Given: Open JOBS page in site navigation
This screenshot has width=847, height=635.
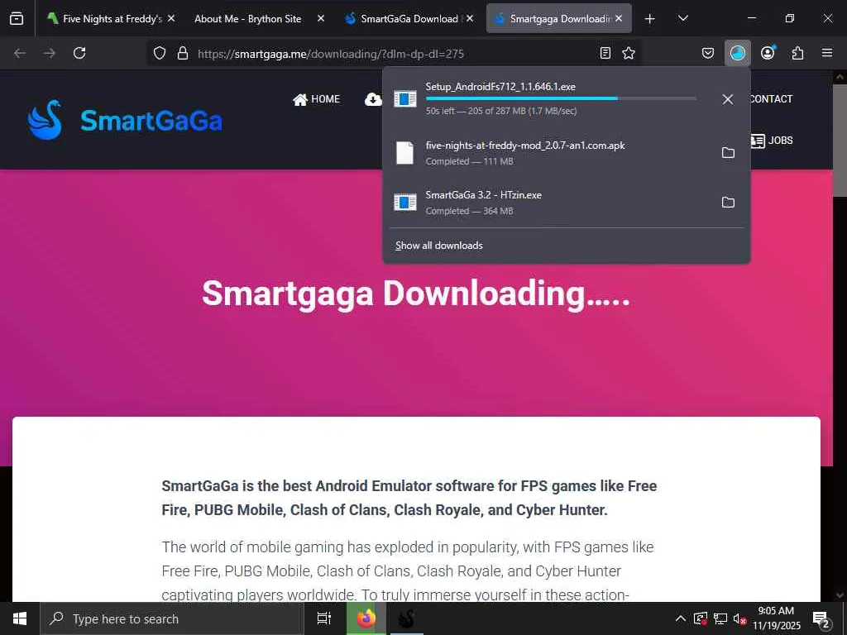Looking at the screenshot, I should click(772, 141).
